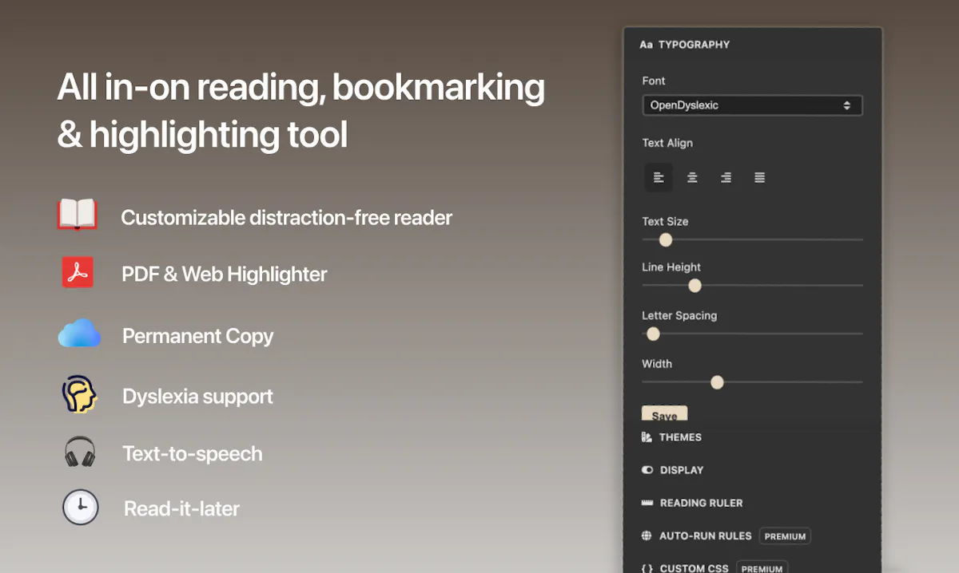Click the 'Text Align' label
The width and height of the screenshot is (959, 573).
pyautogui.click(x=667, y=143)
